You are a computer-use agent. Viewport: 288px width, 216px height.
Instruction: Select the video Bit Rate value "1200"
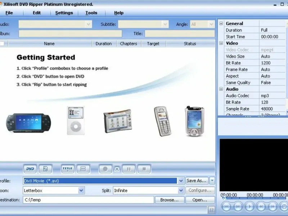click(x=273, y=63)
